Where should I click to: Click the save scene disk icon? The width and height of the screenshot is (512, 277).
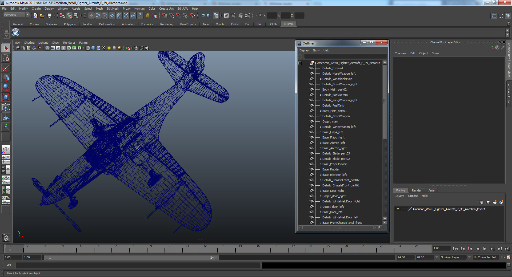point(49,15)
